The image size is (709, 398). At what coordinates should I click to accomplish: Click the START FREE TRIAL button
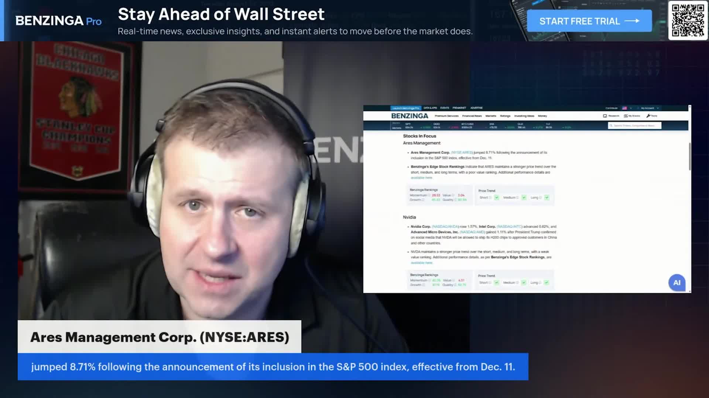(x=589, y=21)
